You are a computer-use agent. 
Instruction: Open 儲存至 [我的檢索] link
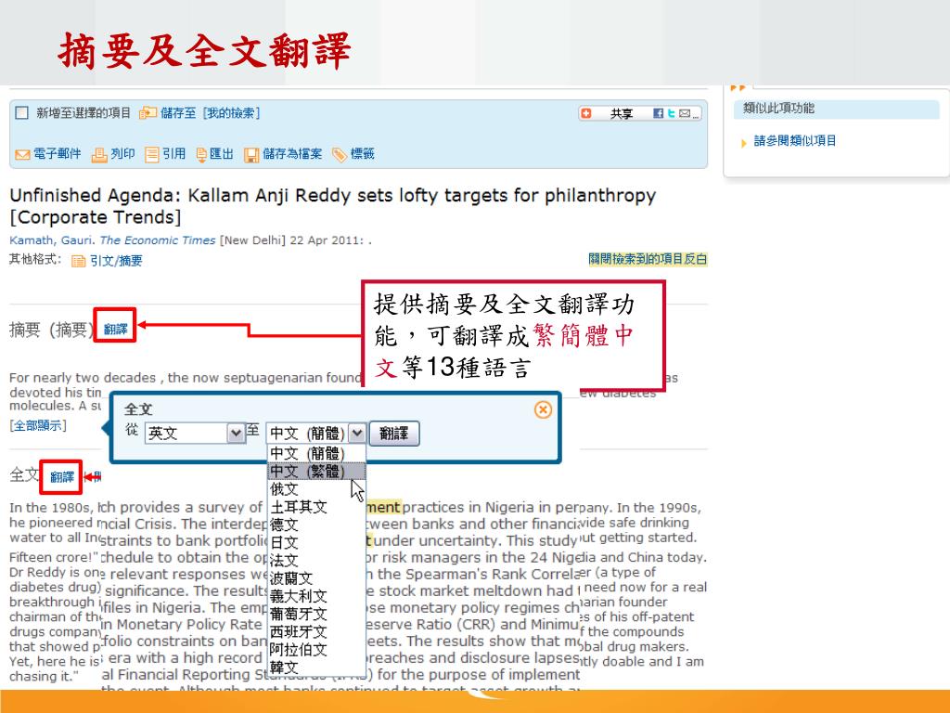point(211,112)
